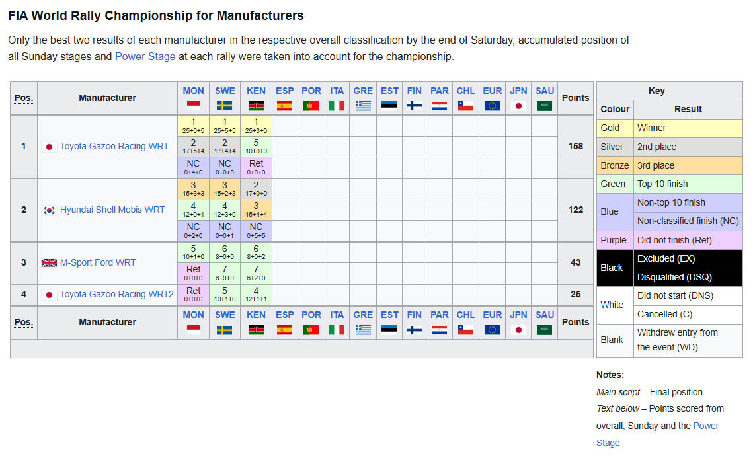Click the CHL column header link at top
755x460 pixels.
pos(465,91)
